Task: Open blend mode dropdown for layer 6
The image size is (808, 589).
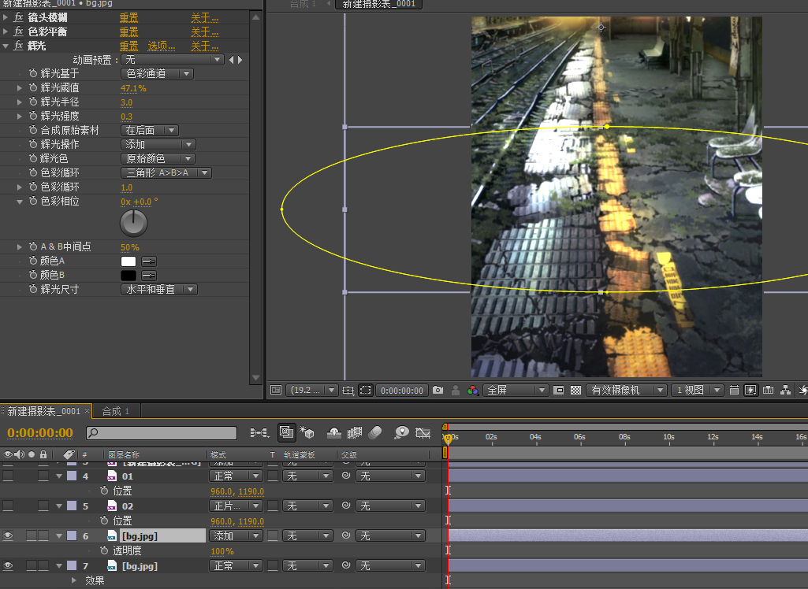Action: [x=235, y=536]
